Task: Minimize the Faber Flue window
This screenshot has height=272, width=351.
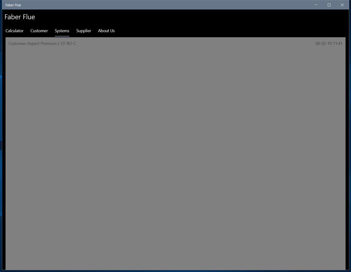Action: coord(316,5)
